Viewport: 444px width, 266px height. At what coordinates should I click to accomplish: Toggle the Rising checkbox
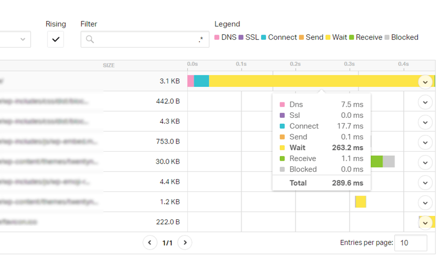[x=55, y=39]
